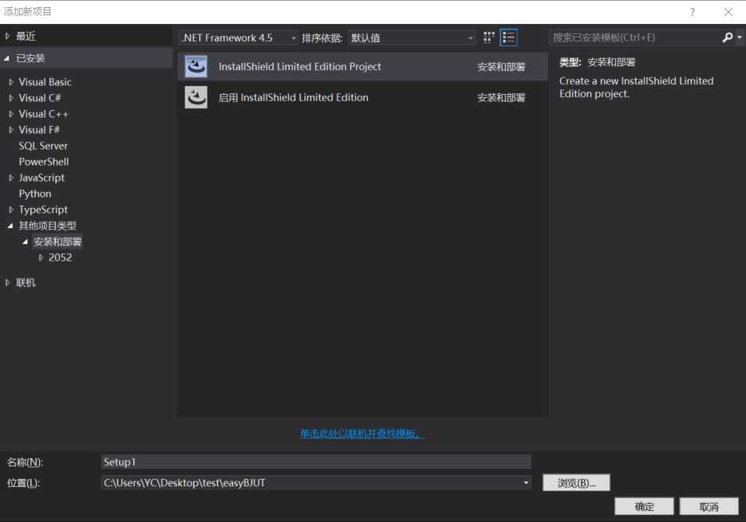
Task: Collapse the 其他项目类型 node
Action: click(10, 226)
